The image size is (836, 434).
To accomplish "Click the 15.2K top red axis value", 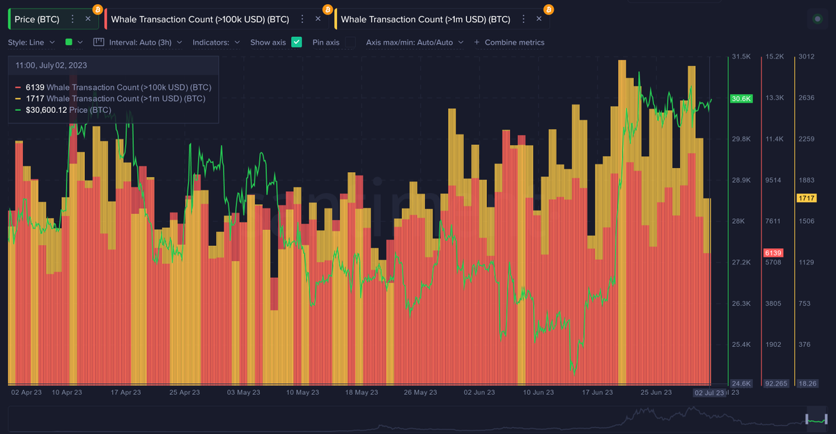I will click(x=775, y=56).
